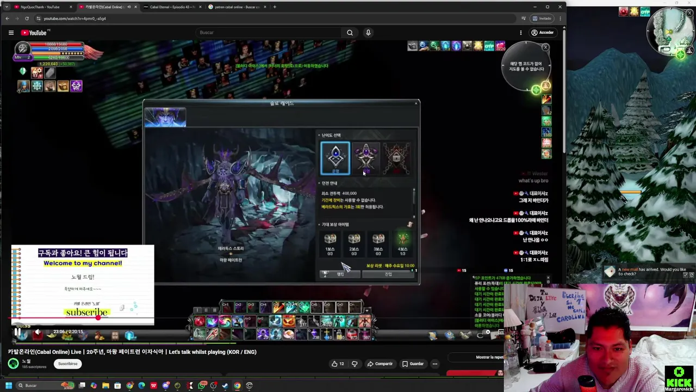
Task: Select the locked third difficulty emblem
Action: 396,158
